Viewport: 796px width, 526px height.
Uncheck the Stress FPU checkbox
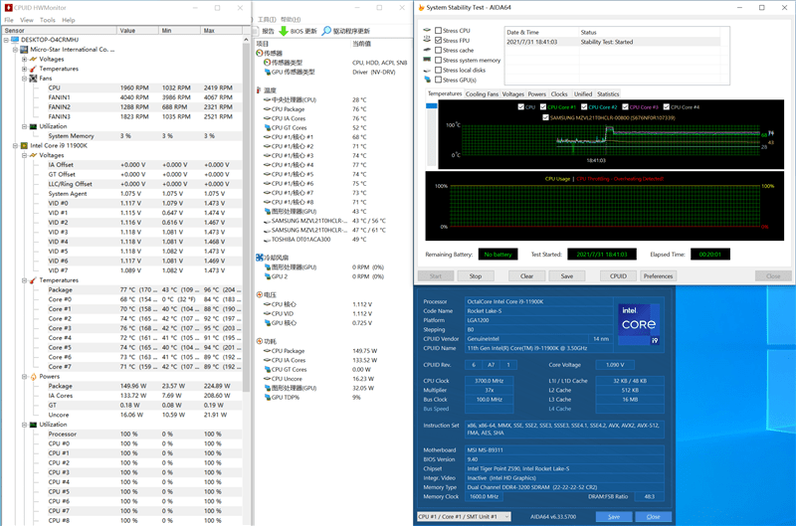click(x=438, y=40)
